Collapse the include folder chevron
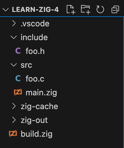 tap(14, 37)
